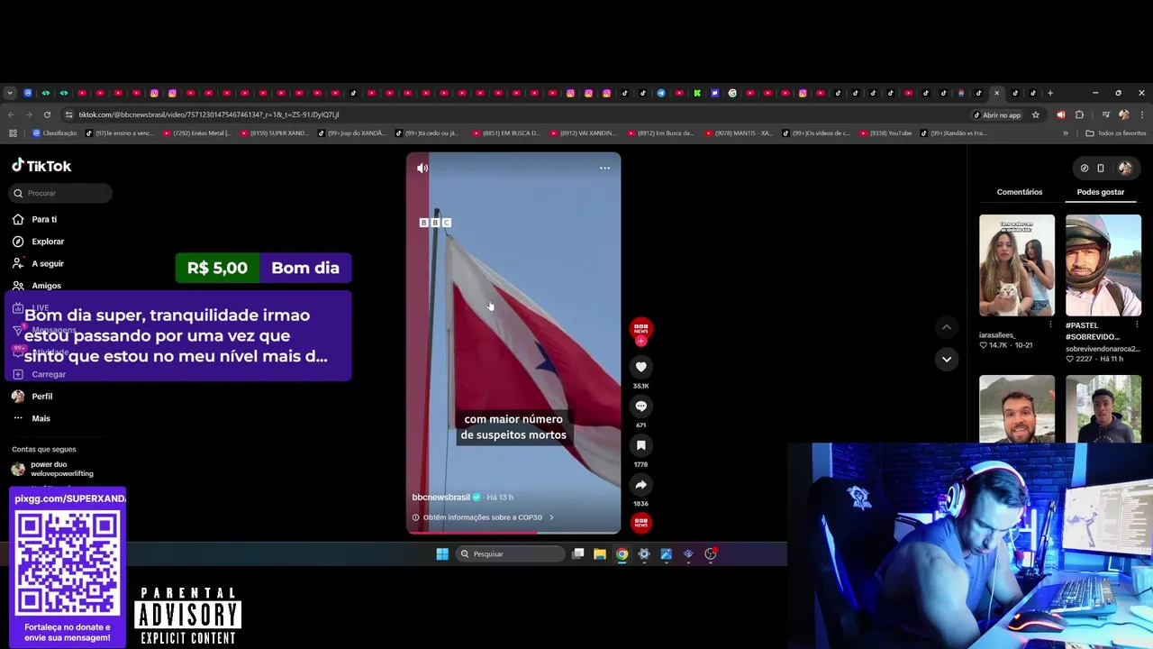Expand the hidden bookmarks chevron

1066,133
